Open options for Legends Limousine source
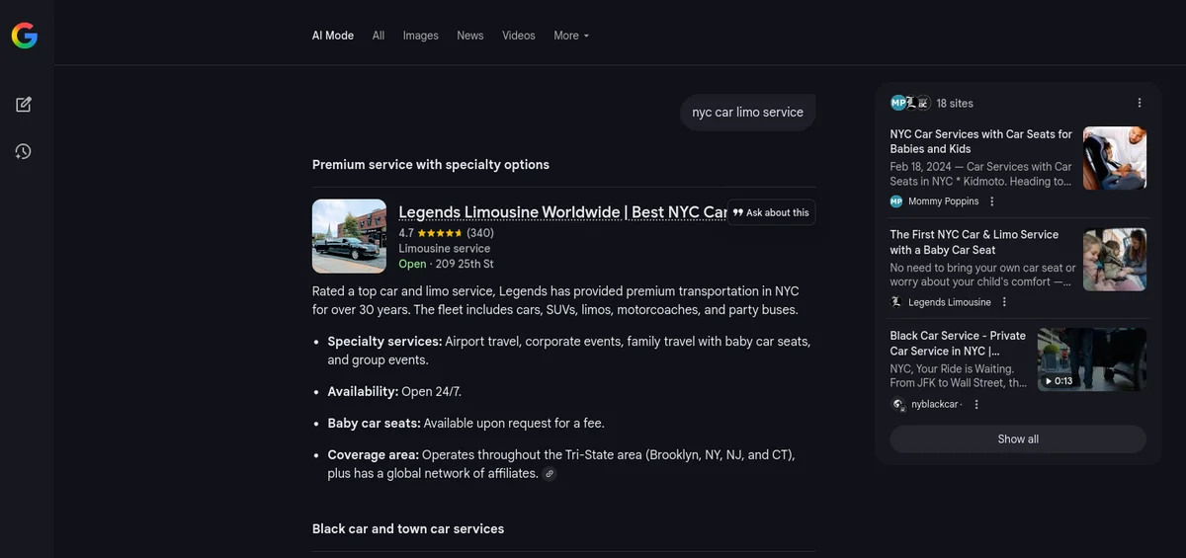The height and width of the screenshot is (558, 1186). [x=1004, y=302]
